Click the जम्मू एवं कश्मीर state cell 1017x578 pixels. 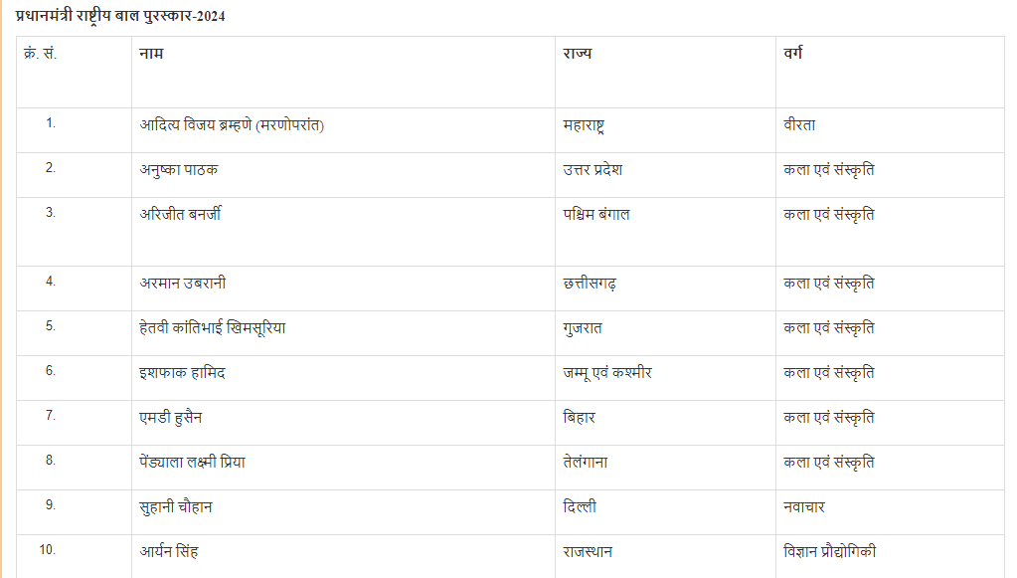pos(606,373)
